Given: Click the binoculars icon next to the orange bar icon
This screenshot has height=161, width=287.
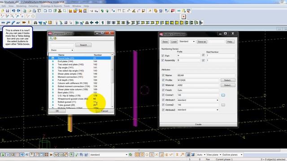Looking at the screenshot, I should coord(35,23).
